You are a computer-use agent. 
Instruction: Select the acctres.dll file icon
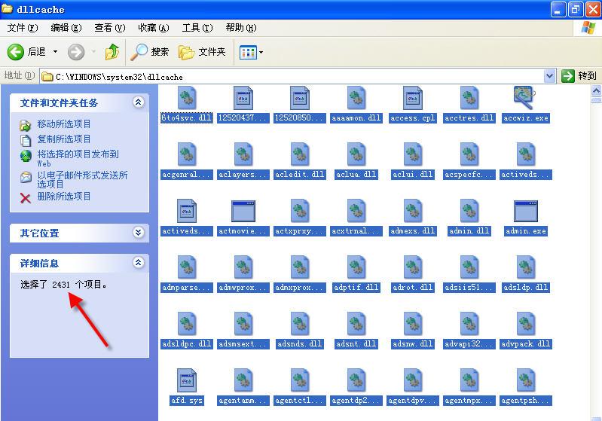click(469, 98)
